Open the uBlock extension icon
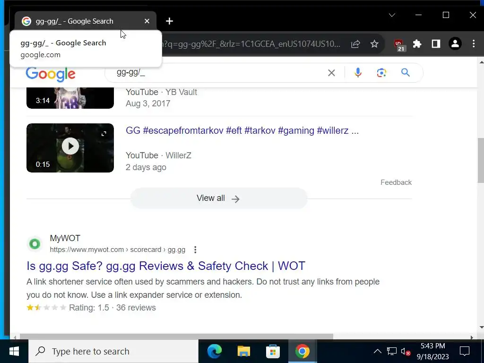 pos(399,44)
